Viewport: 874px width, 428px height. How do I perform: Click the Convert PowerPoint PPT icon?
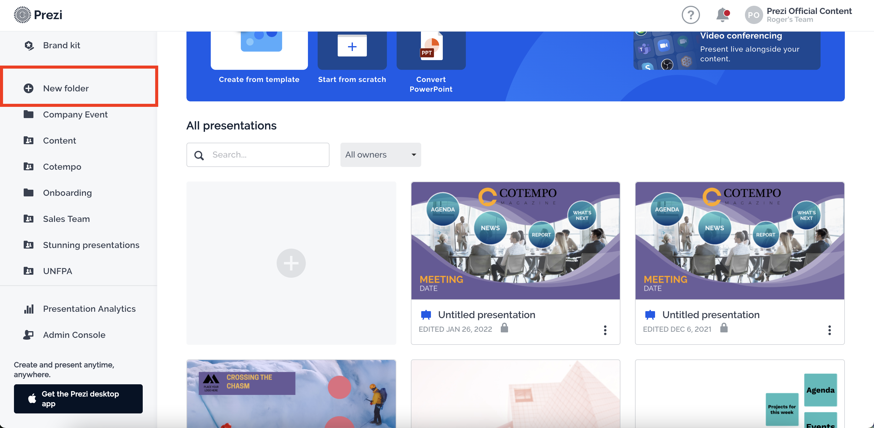(x=431, y=47)
